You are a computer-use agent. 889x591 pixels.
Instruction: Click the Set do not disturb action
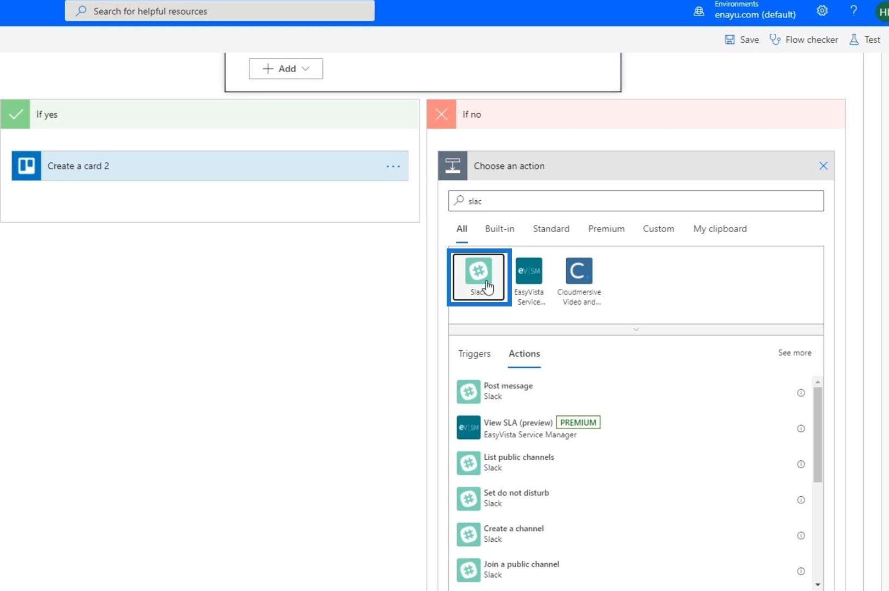pyautogui.click(x=631, y=499)
